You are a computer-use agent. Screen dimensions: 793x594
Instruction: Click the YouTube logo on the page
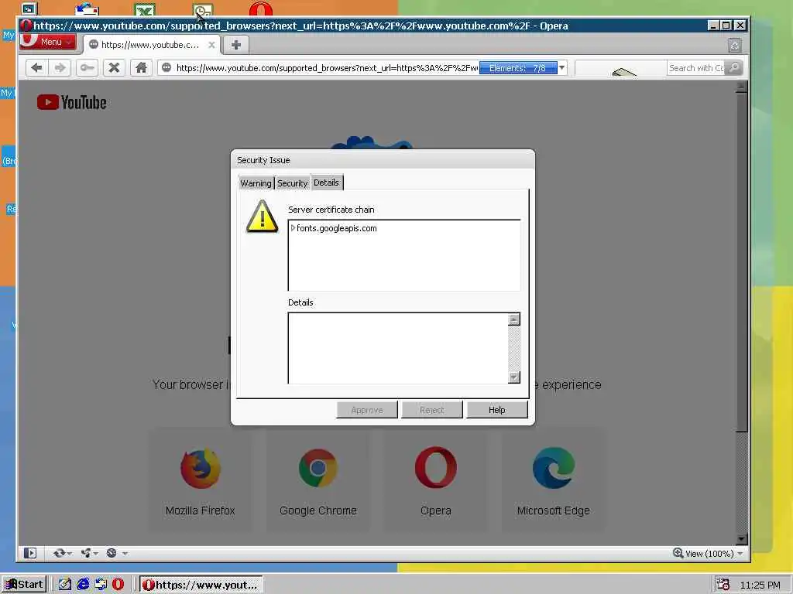click(72, 103)
